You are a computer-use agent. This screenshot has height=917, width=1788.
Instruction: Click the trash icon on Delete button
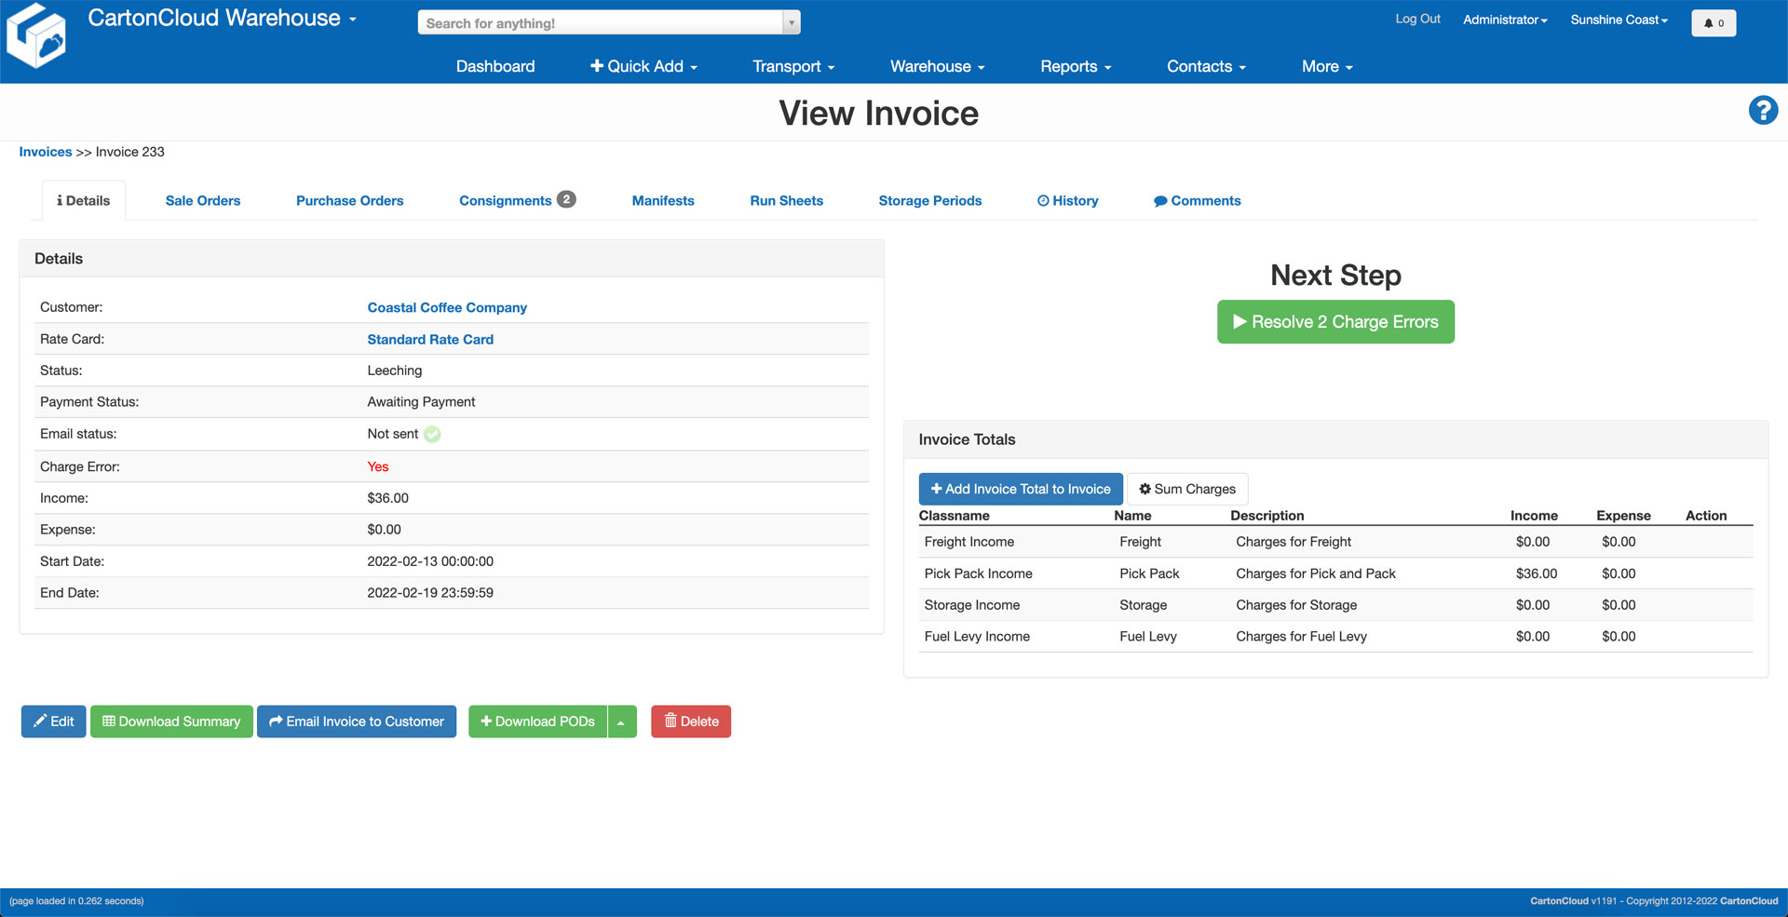(x=671, y=721)
